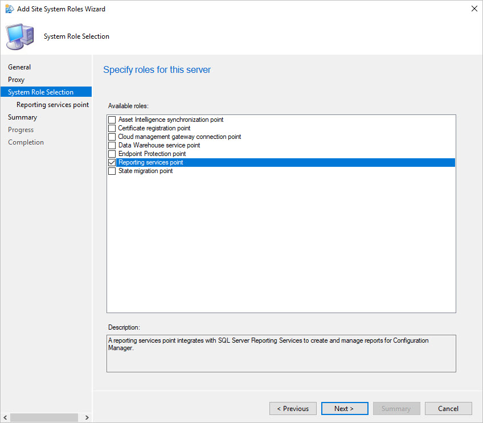Click 'Specify roles for this server' heading
Viewport: 483px width, 423px height.
coord(157,70)
